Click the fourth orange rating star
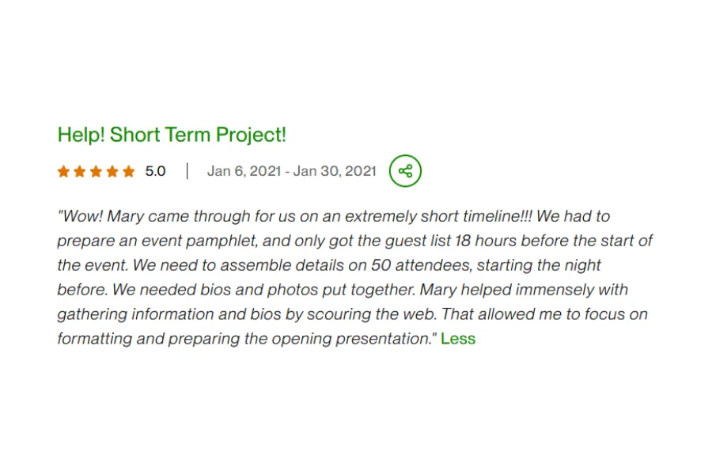The image size is (712, 475). tap(112, 171)
